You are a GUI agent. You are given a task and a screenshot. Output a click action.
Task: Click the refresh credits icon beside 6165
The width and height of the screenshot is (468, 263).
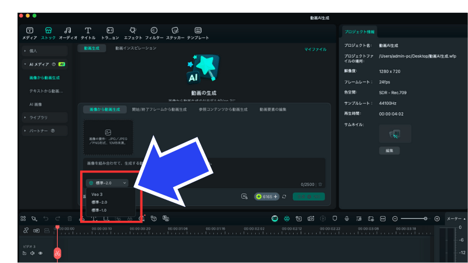coord(284,196)
